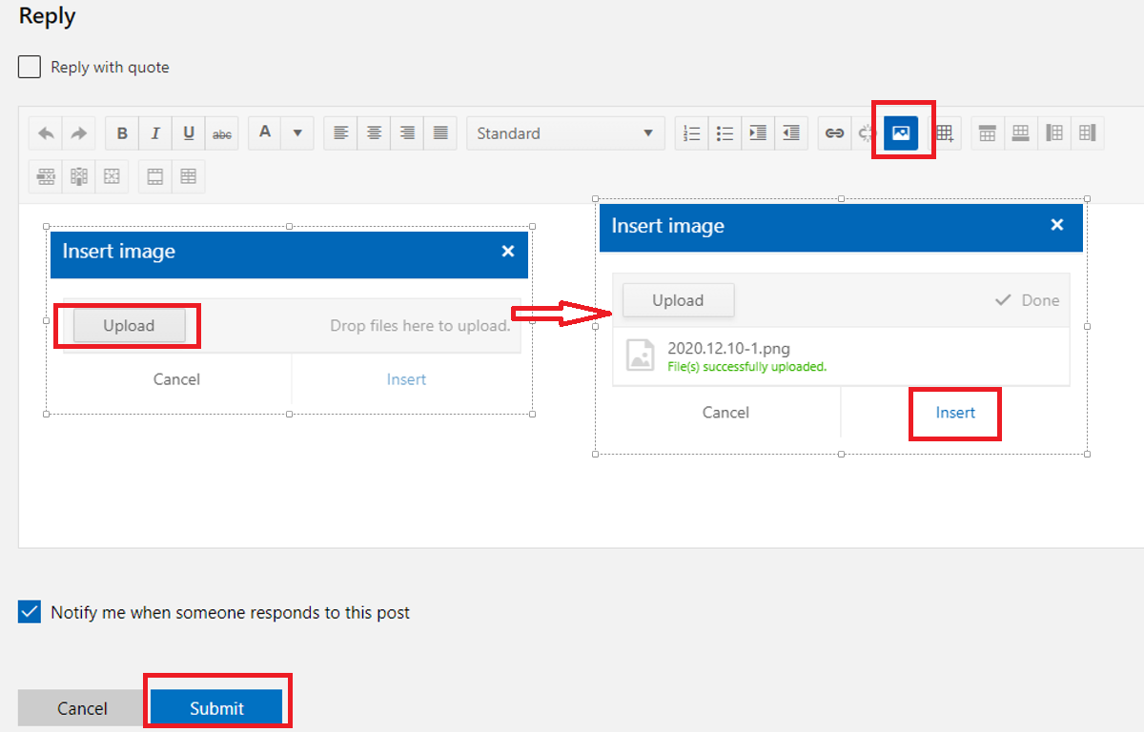Decrease indent of the paragraph
1144x732 pixels.
tap(791, 133)
